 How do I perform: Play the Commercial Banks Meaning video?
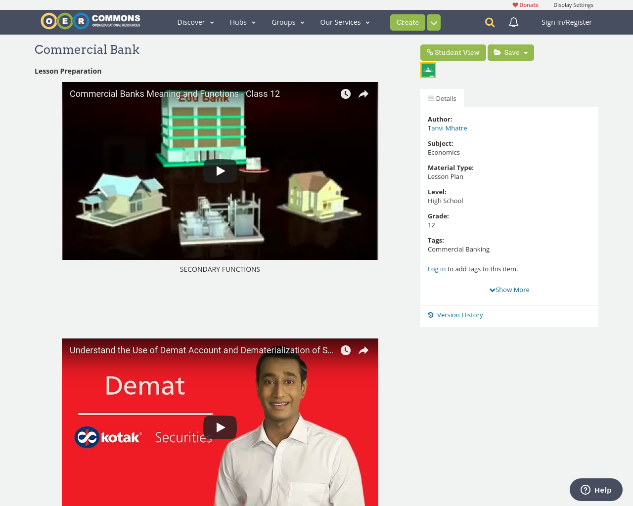pyautogui.click(x=220, y=171)
